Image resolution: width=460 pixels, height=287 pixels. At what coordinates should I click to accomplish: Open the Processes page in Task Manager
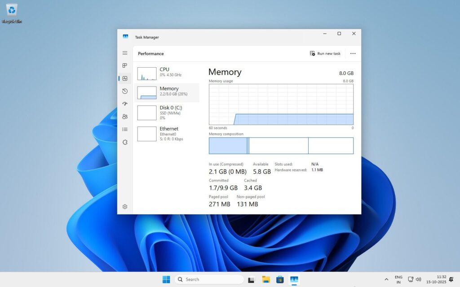click(x=125, y=65)
